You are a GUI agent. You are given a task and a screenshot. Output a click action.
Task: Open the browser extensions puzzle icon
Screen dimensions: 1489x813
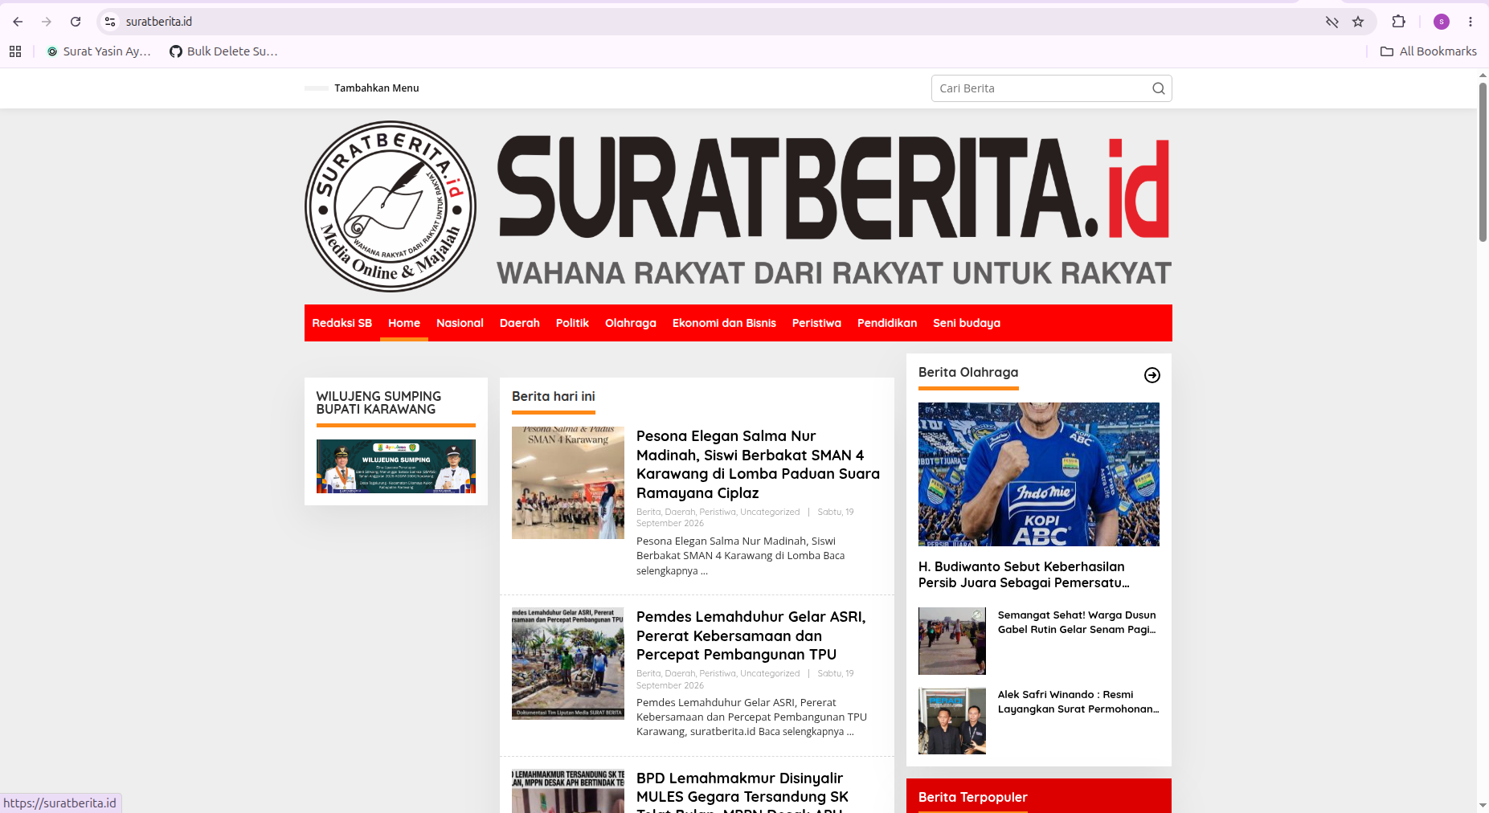pos(1398,22)
